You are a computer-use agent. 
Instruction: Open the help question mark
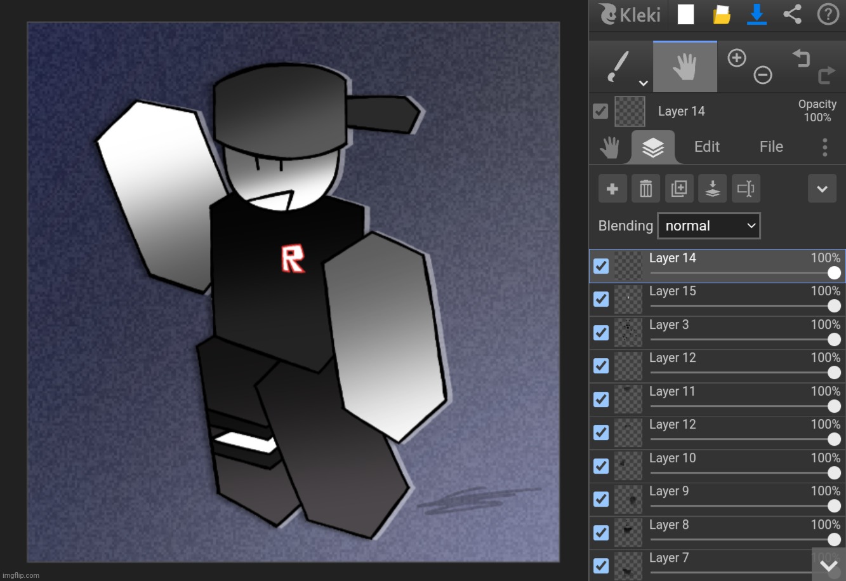click(x=828, y=14)
